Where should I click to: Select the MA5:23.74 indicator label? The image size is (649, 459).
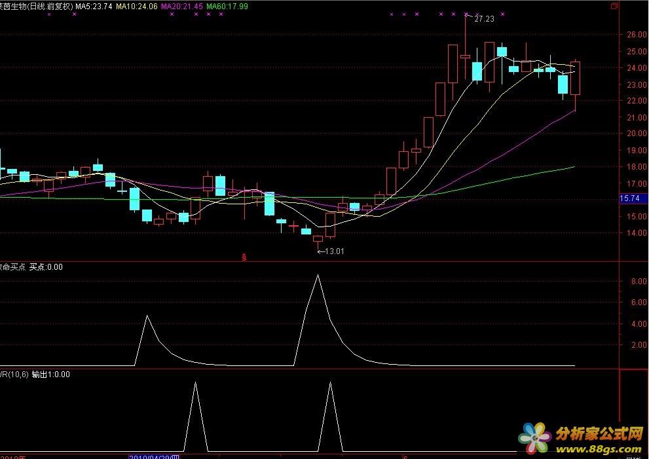tap(94, 6)
